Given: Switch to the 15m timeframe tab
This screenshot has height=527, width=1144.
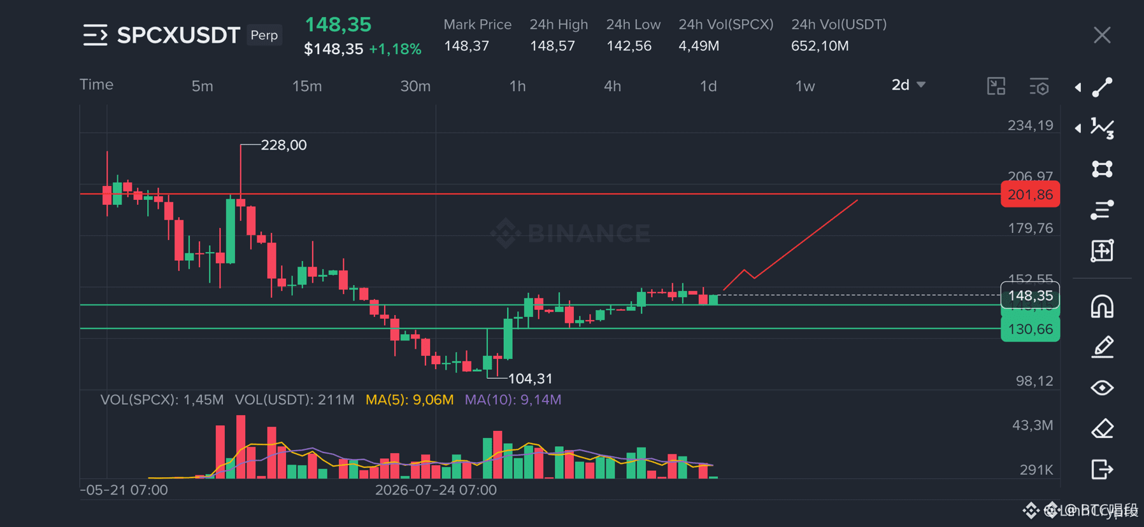Looking at the screenshot, I should tap(307, 86).
